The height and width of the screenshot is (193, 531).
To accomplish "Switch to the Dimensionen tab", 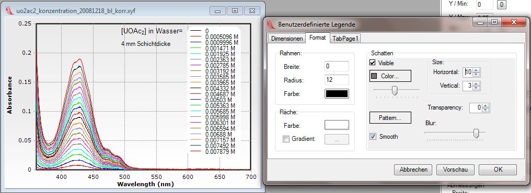I will click(287, 39).
